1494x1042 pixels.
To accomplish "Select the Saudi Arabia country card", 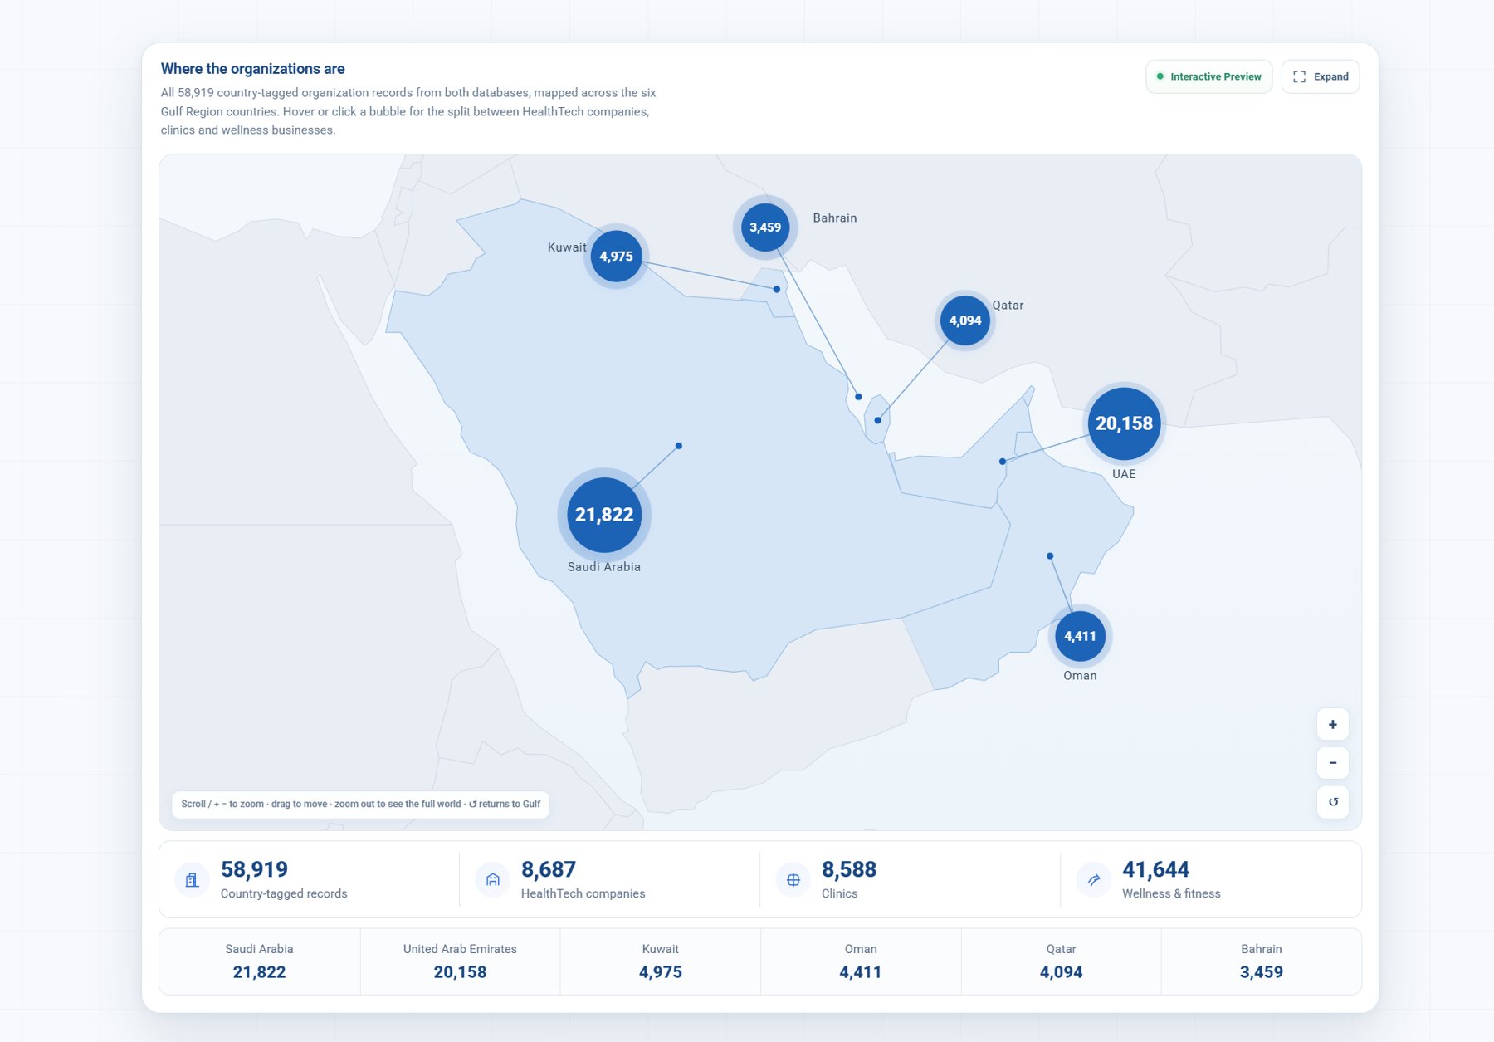I will coord(260,961).
